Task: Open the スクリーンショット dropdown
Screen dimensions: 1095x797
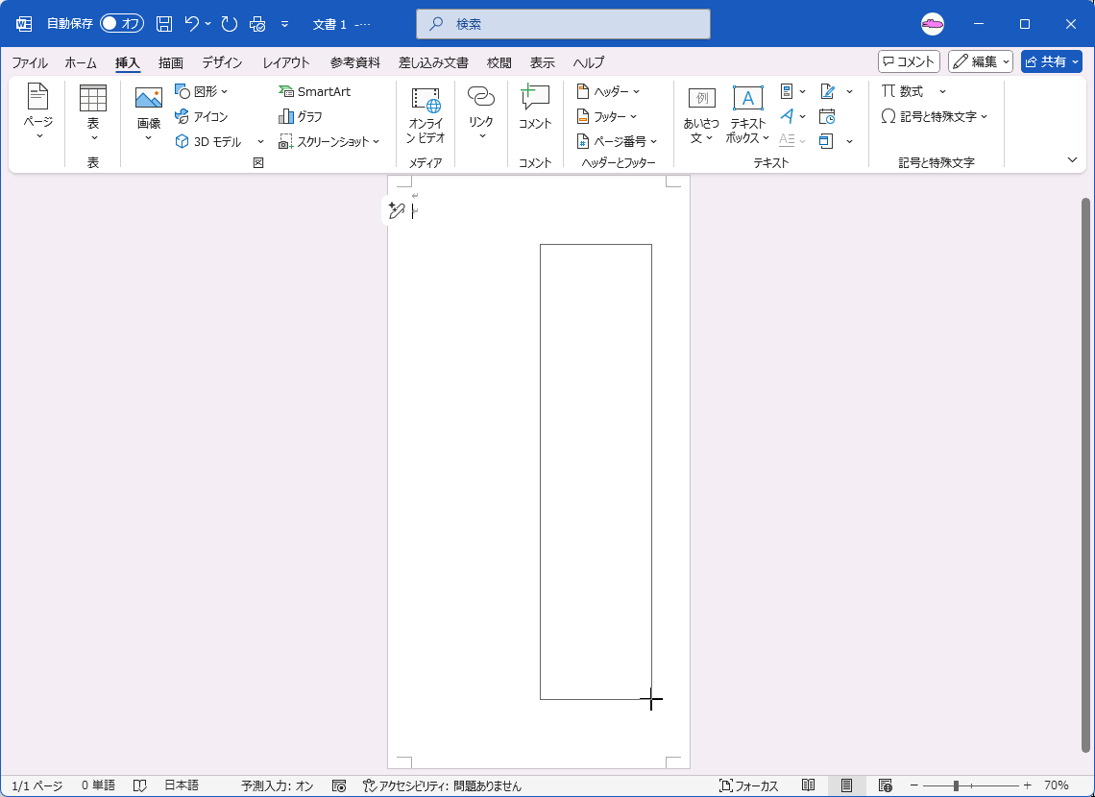Action: click(x=328, y=142)
